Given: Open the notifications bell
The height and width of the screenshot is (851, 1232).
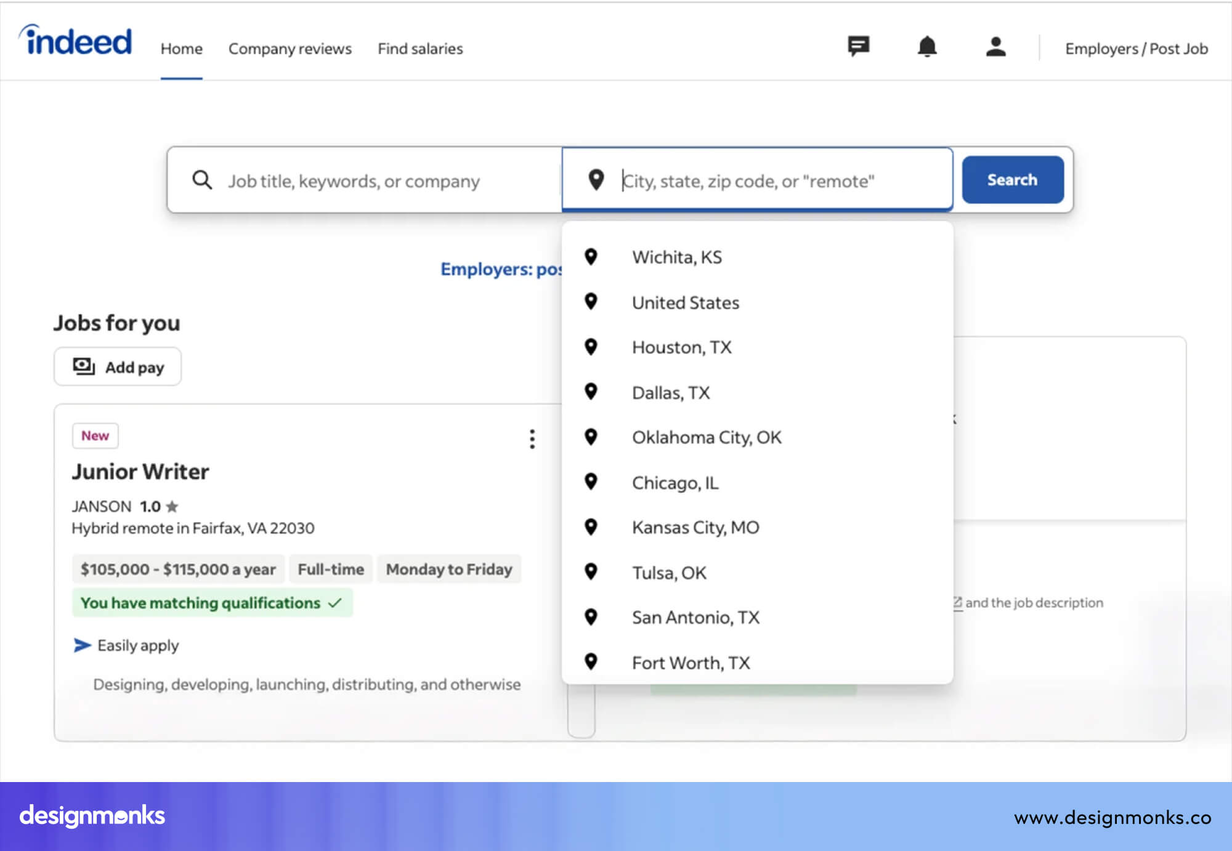Looking at the screenshot, I should [927, 46].
